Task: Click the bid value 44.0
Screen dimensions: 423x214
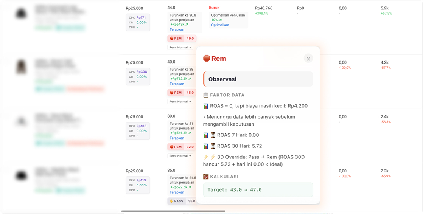Action: [171, 8]
